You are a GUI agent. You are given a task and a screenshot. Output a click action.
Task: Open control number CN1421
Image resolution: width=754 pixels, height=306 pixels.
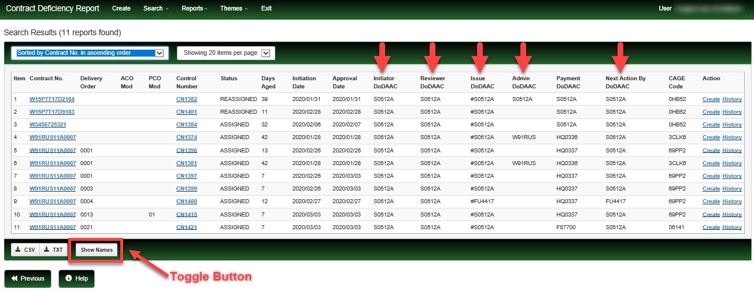pos(186,227)
